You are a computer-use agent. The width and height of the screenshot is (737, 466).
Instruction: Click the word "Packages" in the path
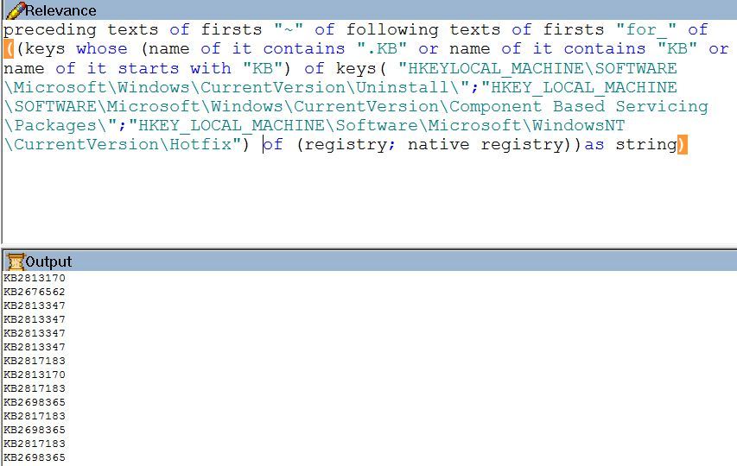click(x=55, y=126)
